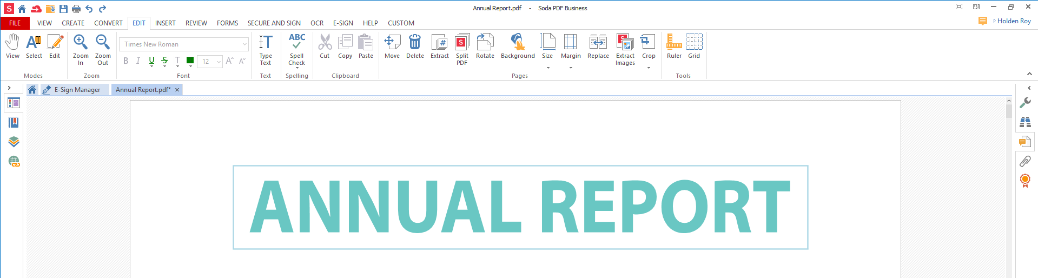This screenshot has width=1038, height=278.
Task: Select the Move pages tool
Action: pos(392,47)
